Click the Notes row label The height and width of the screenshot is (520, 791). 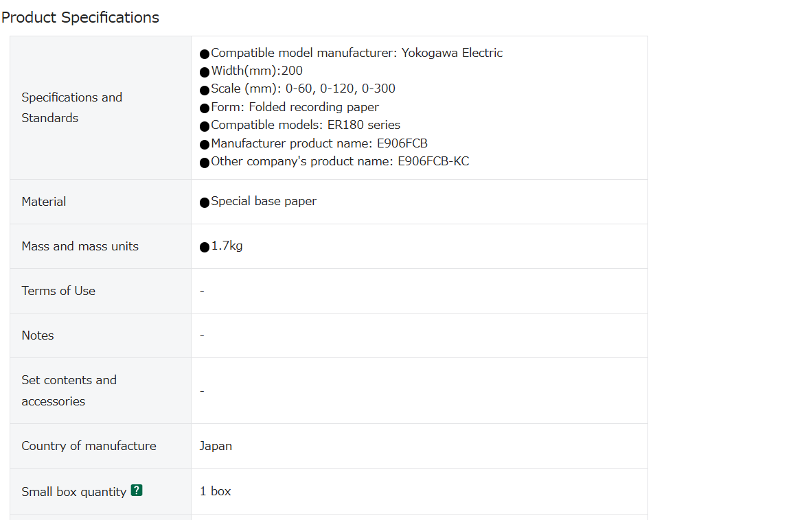[x=38, y=335]
